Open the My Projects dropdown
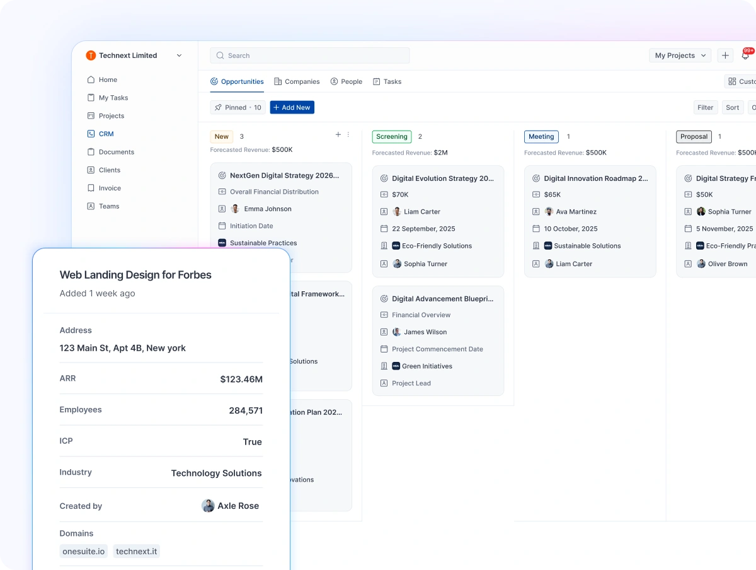The width and height of the screenshot is (756, 570). (x=680, y=55)
